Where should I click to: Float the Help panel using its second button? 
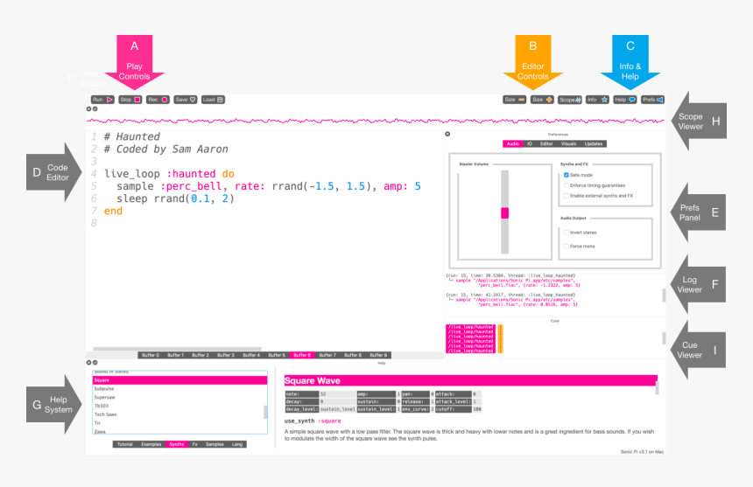tap(95, 363)
